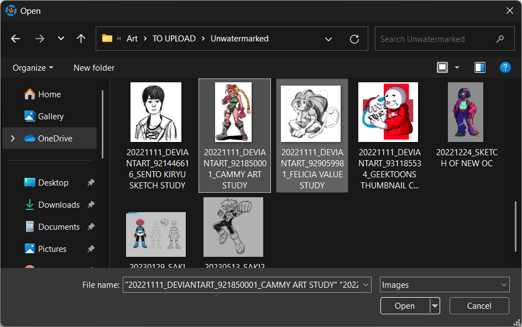
Task: Create a New folder
Action: coord(94,68)
